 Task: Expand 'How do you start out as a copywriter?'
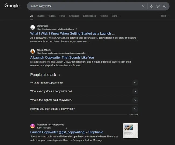coord(135,109)
